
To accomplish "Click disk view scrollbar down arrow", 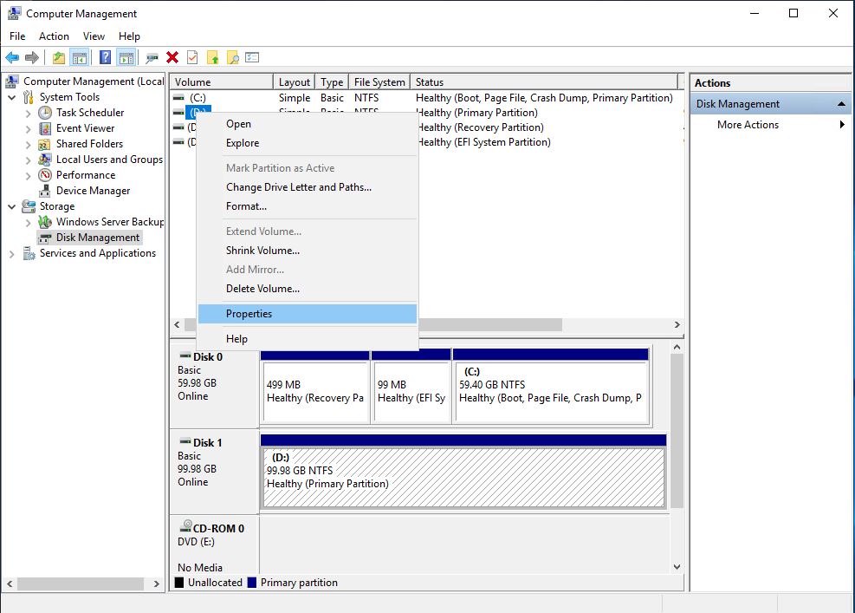I will coord(677,567).
